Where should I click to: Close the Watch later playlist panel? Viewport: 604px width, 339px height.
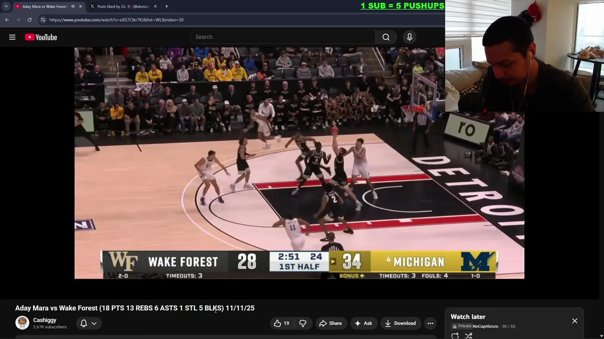[575, 321]
